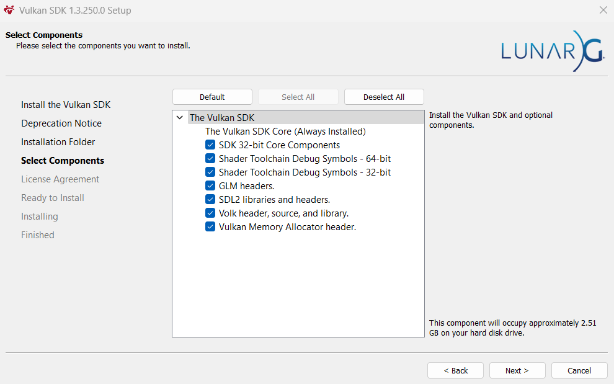
Task: Close the Vulkan SDK Setup window
Action: pos(603,11)
